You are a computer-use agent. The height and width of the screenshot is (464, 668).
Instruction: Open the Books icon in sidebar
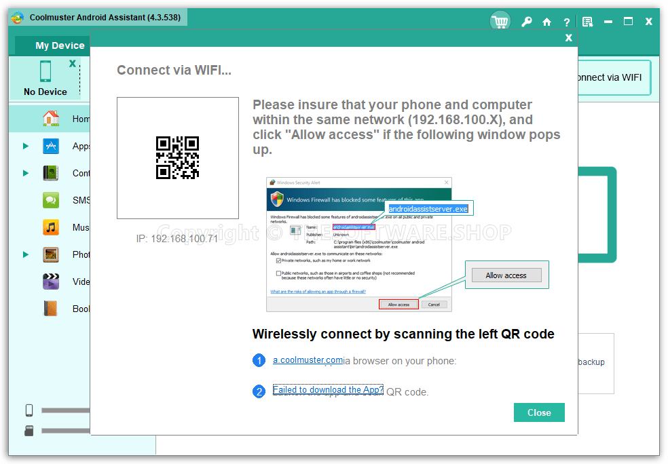pos(51,309)
